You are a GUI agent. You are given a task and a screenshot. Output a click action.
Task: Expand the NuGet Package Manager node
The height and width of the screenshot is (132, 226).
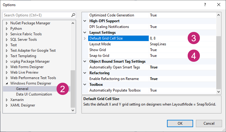[x=7, y=23]
